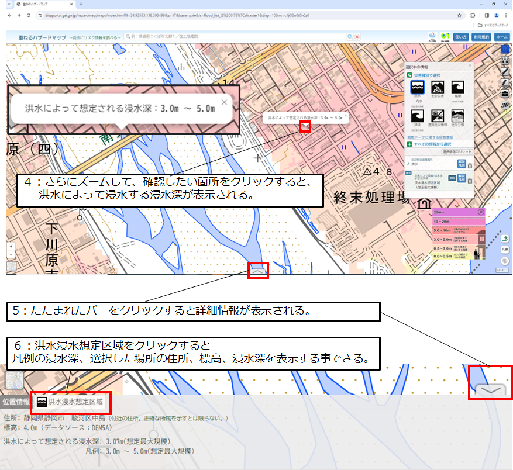The width and height of the screenshot is (513, 470).
Task: Zoom out with the map minus button
Action: 11,254
